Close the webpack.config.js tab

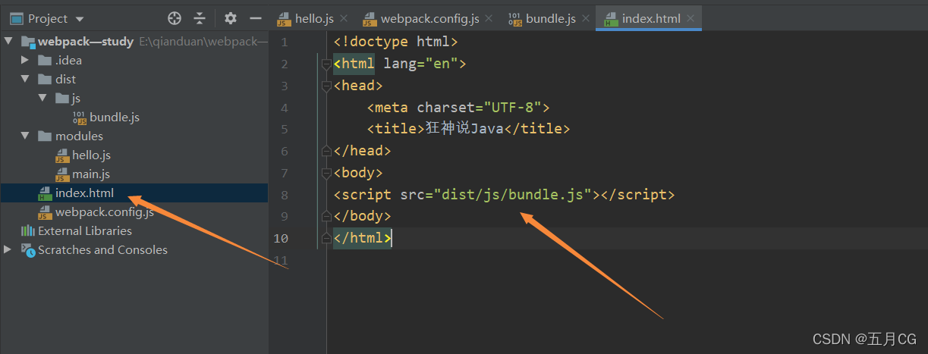point(489,18)
